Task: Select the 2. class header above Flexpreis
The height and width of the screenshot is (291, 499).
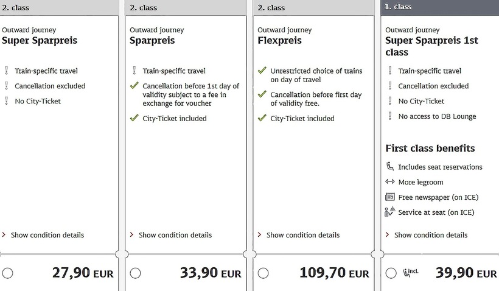Action: tap(313, 7)
